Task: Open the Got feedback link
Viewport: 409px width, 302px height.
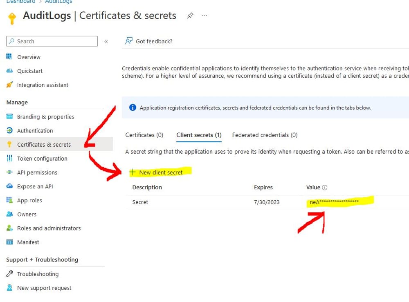Action: coord(154,41)
